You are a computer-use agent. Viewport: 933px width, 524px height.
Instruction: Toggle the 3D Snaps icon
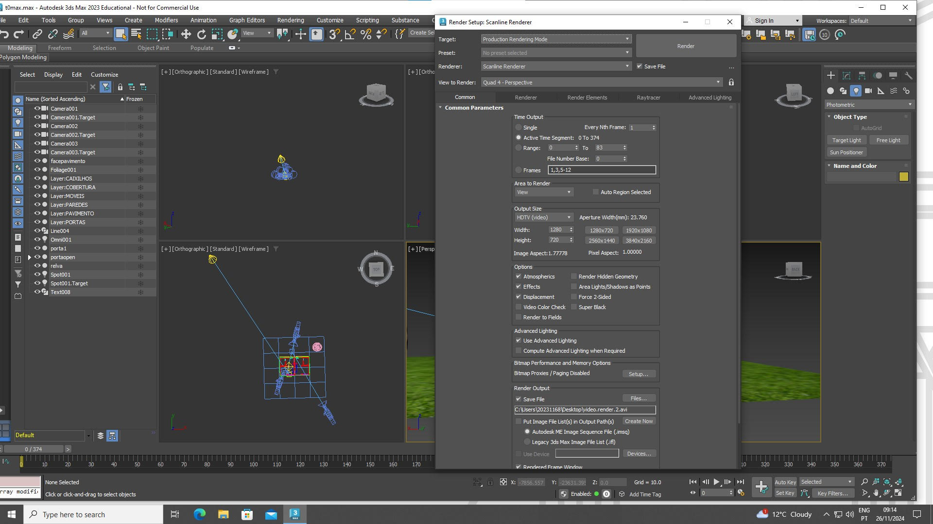pos(334,34)
